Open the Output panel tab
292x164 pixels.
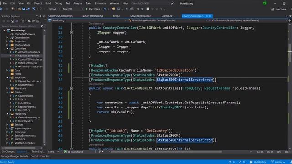(34, 156)
